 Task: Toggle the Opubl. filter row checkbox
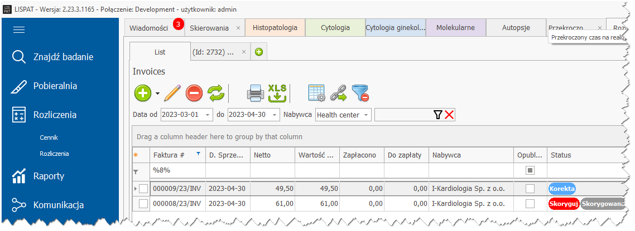pos(530,170)
